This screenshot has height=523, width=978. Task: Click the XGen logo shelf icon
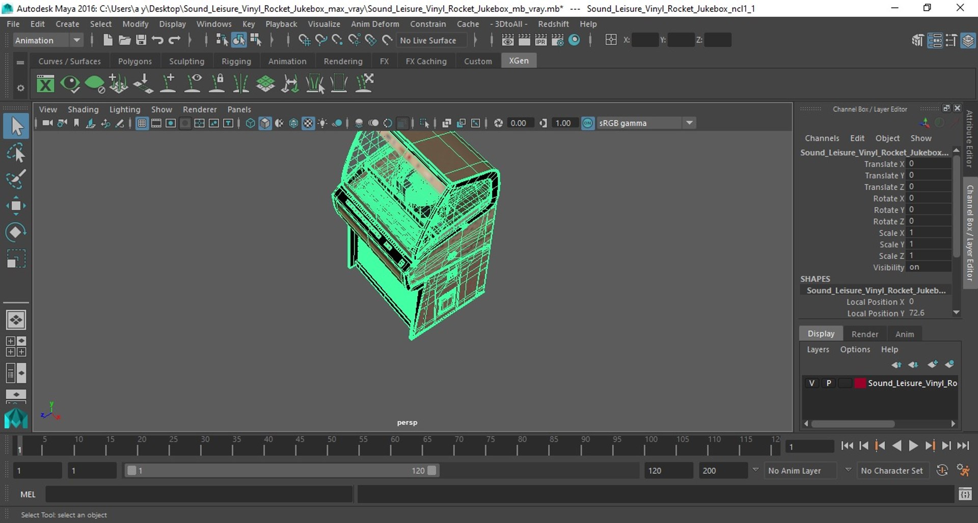pos(45,84)
